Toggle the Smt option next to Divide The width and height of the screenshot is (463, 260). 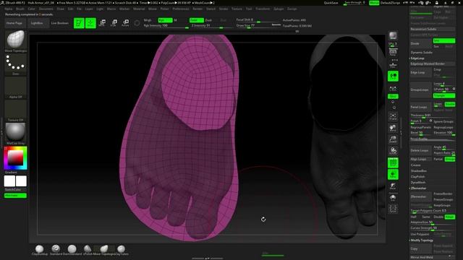[x=443, y=40]
